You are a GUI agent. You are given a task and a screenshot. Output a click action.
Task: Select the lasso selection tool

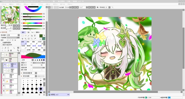click(x=25, y=36)
